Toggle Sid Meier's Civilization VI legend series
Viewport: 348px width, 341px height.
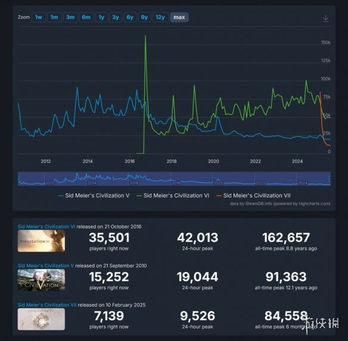173,196
